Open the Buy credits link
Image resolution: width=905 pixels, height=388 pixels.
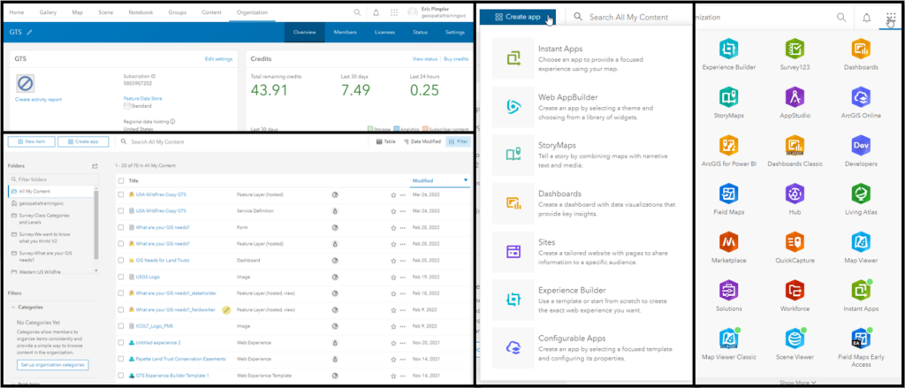point(456,59)
